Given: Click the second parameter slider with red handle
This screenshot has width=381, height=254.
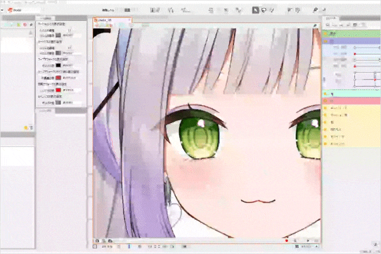Looking at the screenshot, I should point(367,54).
